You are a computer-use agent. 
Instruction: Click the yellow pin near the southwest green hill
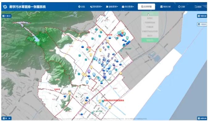click(70, 94)
